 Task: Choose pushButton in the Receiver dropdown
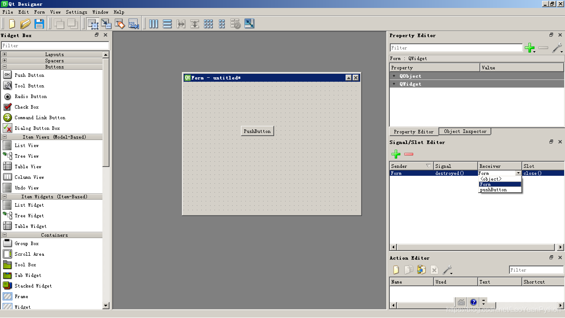pyautogui.click(x=493, y=190)
